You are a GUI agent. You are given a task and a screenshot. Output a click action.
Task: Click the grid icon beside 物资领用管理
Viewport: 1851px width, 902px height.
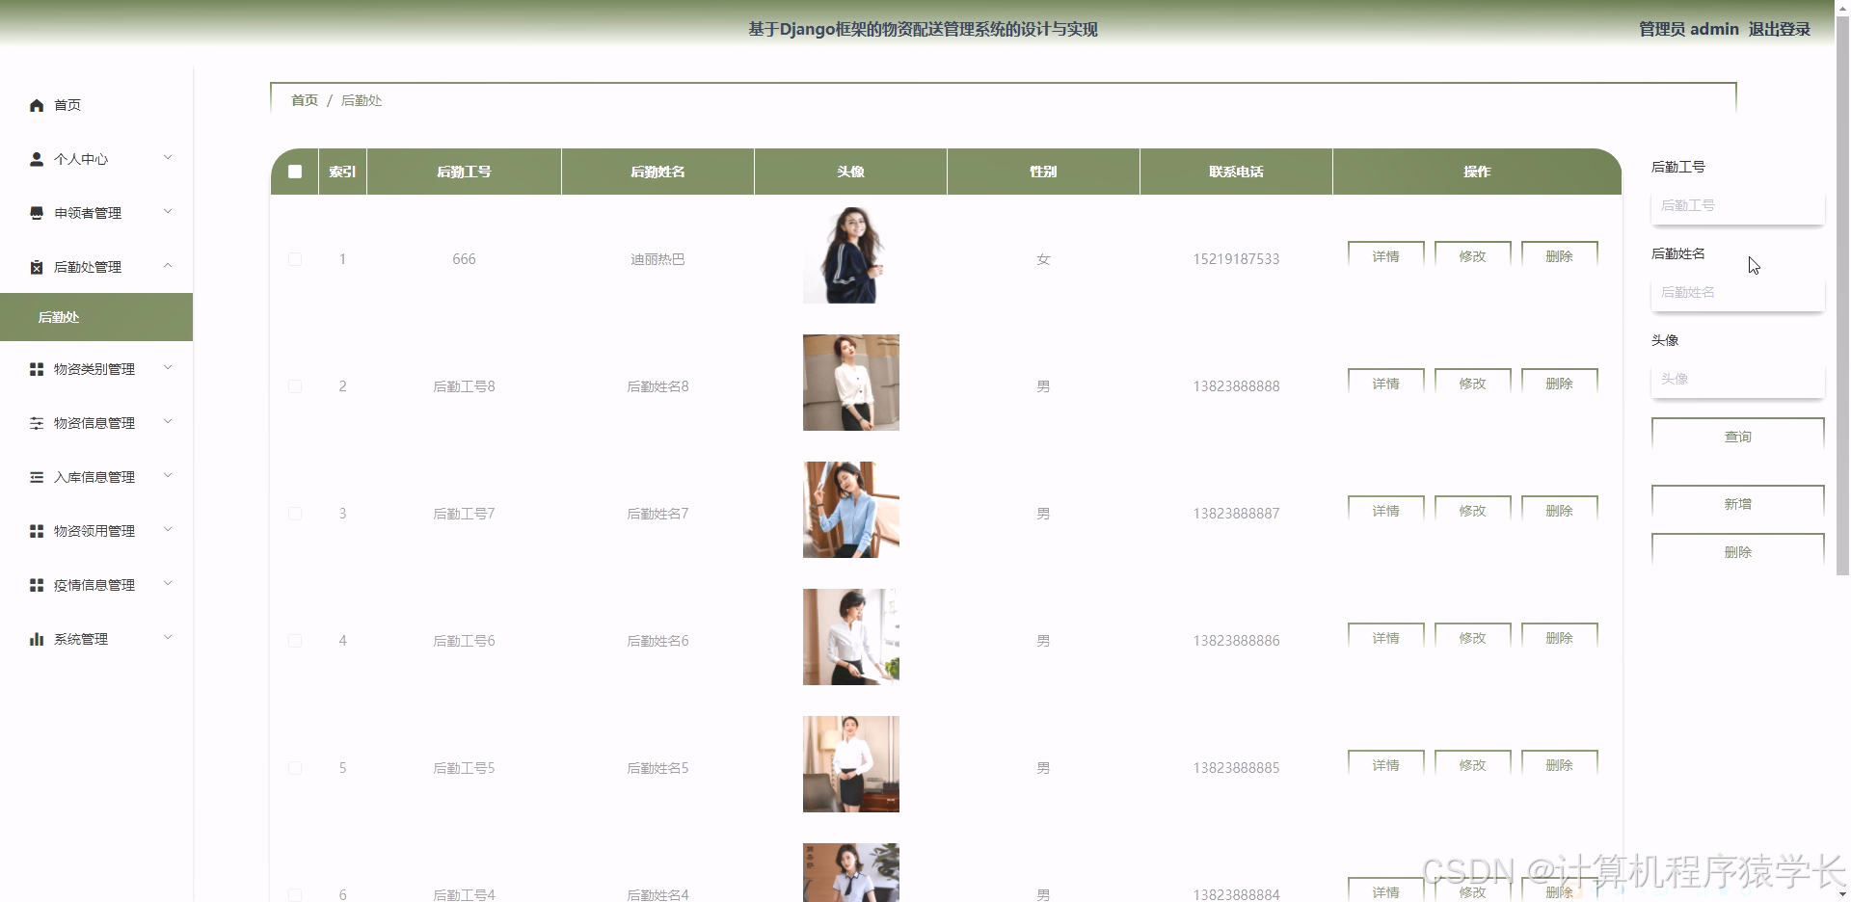(37, 531)
